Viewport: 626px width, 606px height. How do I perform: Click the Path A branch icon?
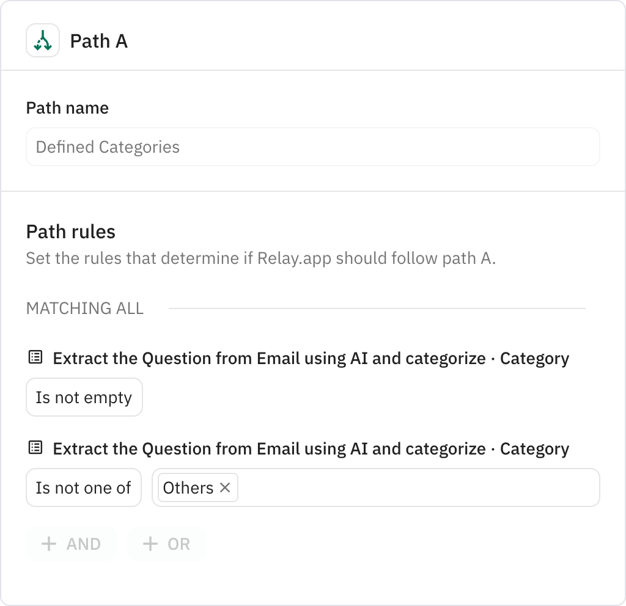[43, 41]
